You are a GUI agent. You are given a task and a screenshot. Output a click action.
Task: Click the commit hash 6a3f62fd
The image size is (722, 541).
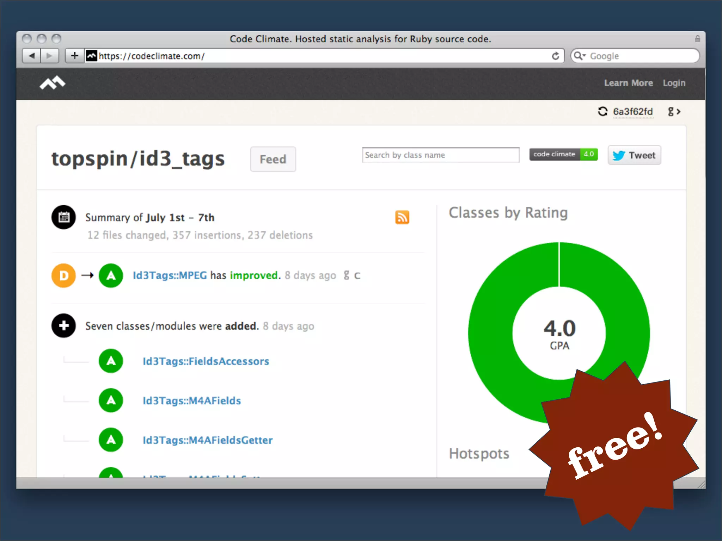pos(633,112)
